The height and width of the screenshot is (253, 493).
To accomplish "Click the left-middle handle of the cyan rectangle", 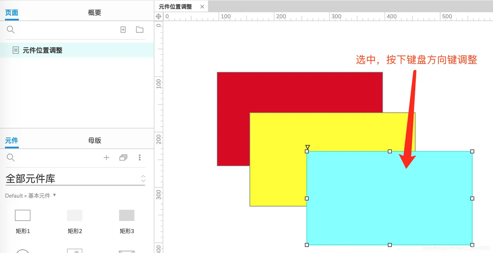I will [x=307, y=198].
